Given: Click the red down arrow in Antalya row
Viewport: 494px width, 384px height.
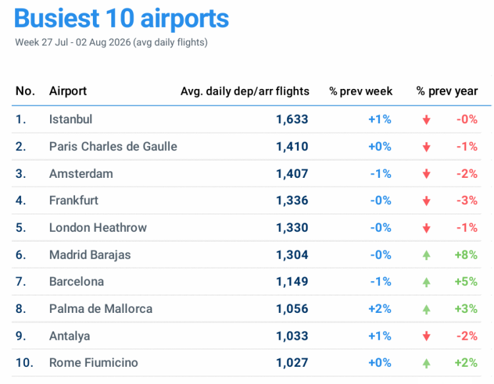Looking at the screenshot, I should [426, 336].
